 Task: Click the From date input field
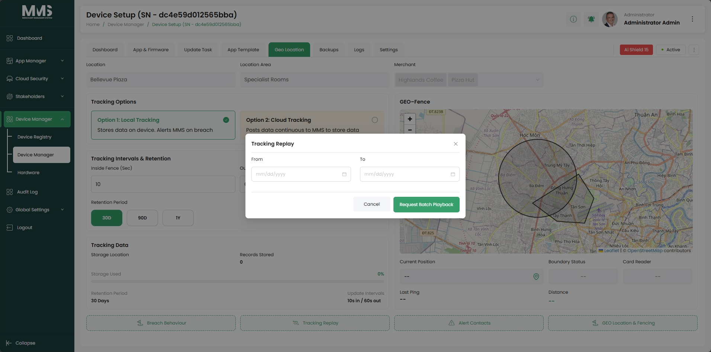click(x=301, y=174)
